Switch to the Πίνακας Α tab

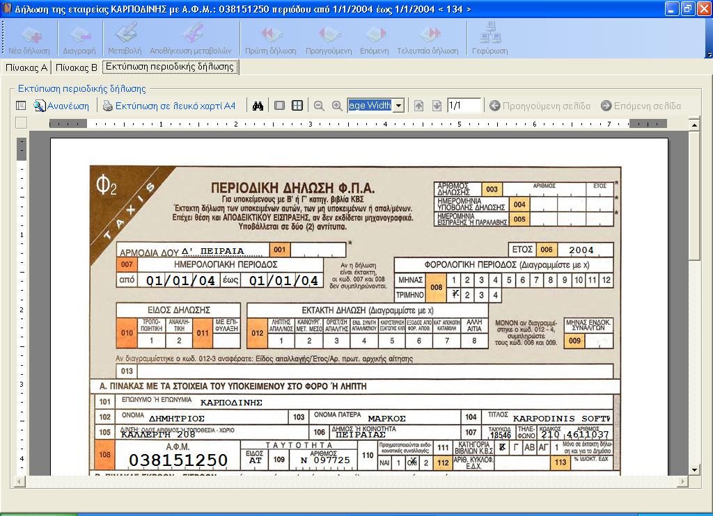[x=26, y=67]
